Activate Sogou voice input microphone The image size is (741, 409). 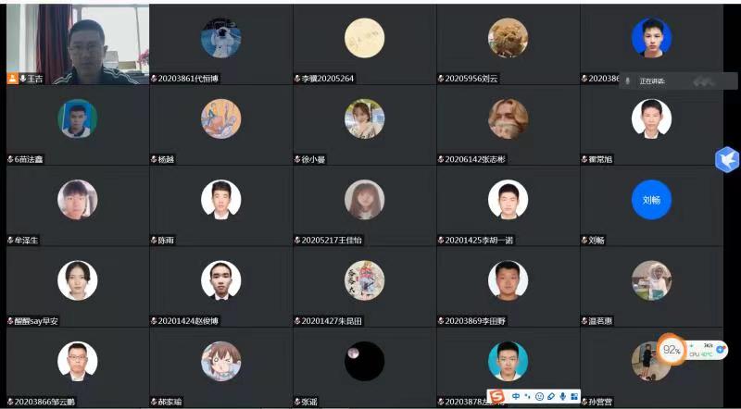[x=562, y=396]
